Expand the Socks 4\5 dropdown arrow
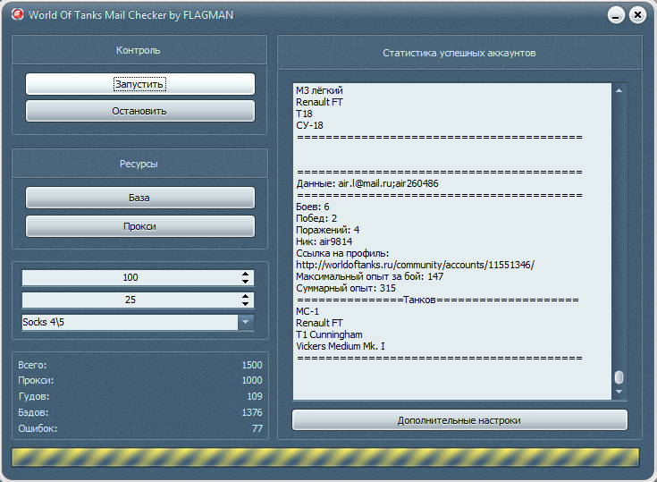657x482 pixels. (246, 322)
